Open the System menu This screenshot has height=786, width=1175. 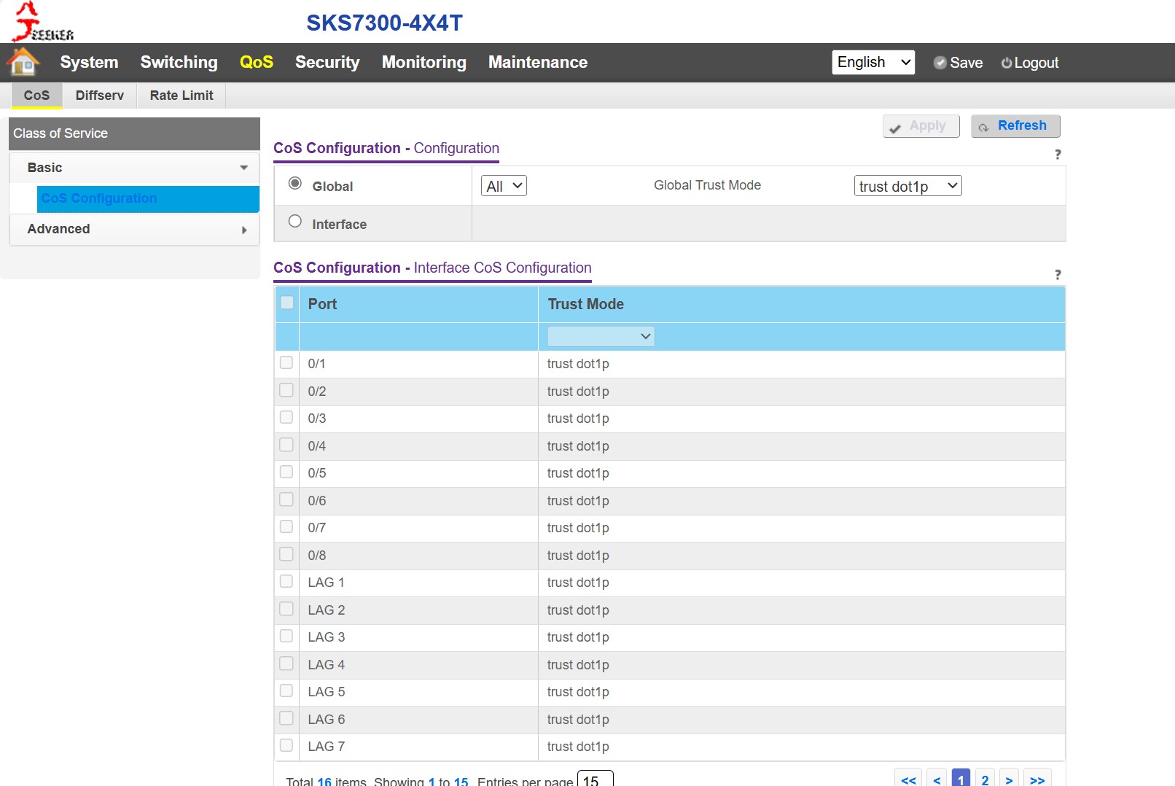coord(89,62)
